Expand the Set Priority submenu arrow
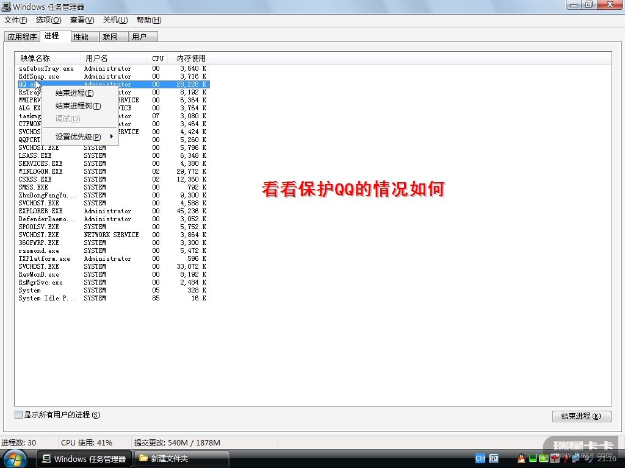Image resolution: width=625 pixels, height=468 pixels. [112, 136]
